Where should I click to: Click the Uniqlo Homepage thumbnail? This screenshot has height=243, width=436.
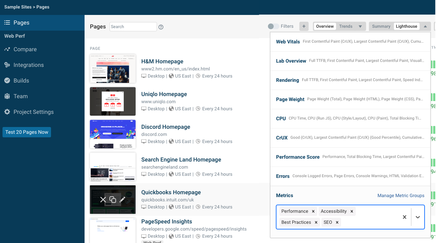tap(113, 101)
